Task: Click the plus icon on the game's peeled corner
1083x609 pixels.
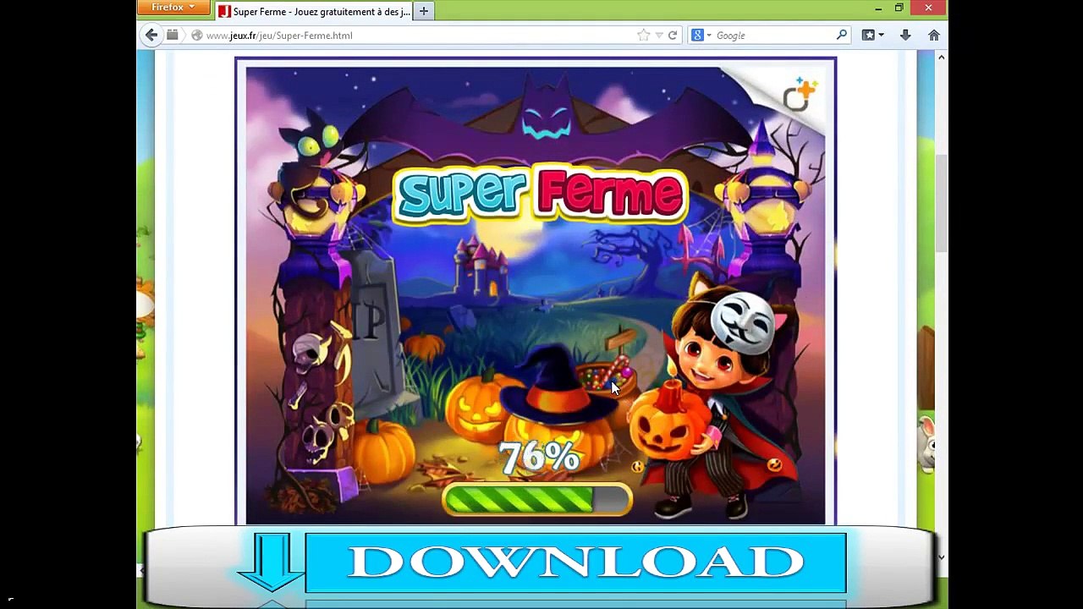Action: point(800,95)
